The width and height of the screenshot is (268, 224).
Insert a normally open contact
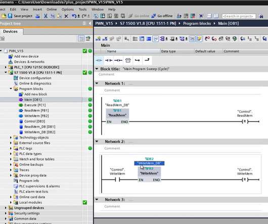pos(99,60)
